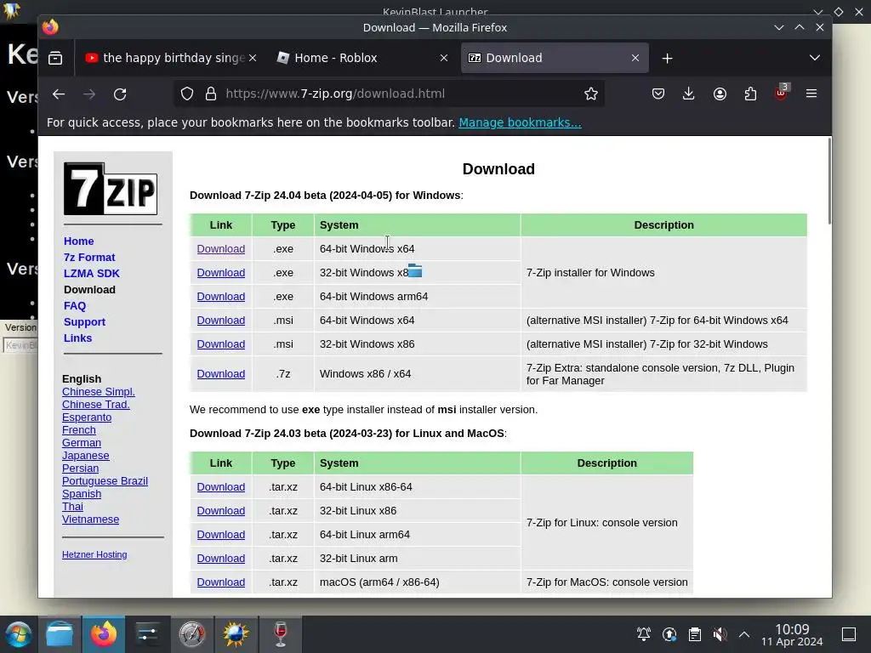Open the Hetzner Hosting link

94,554
